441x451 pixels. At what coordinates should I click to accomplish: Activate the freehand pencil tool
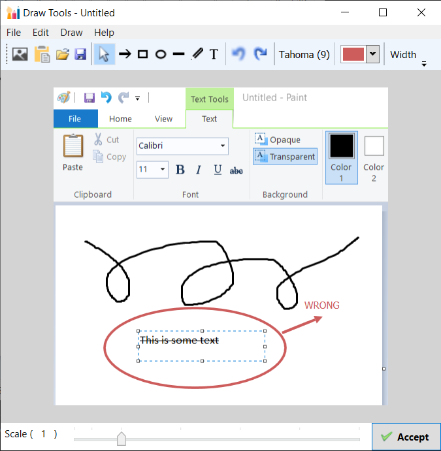[x=197, y=55]
